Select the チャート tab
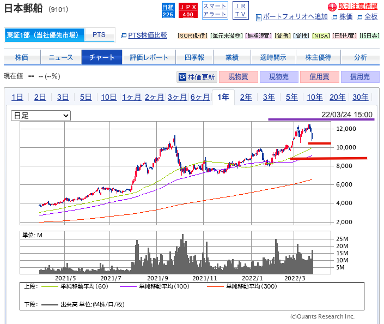This screenshot has height=324, width=384. click(102, 57)
